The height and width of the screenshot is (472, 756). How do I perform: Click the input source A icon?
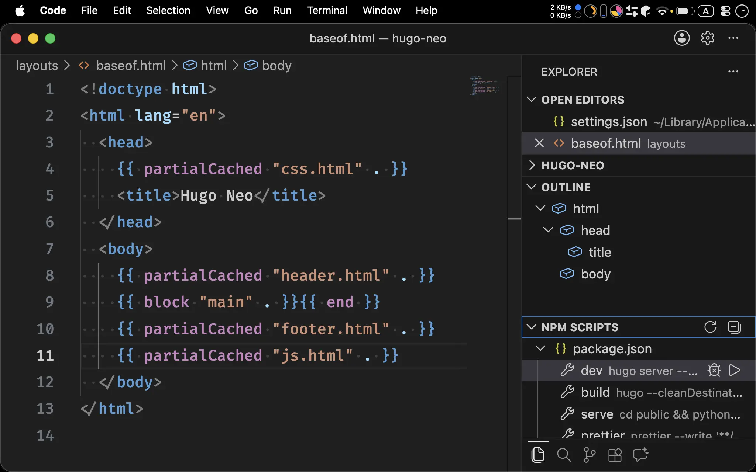[x=706, y=11]
